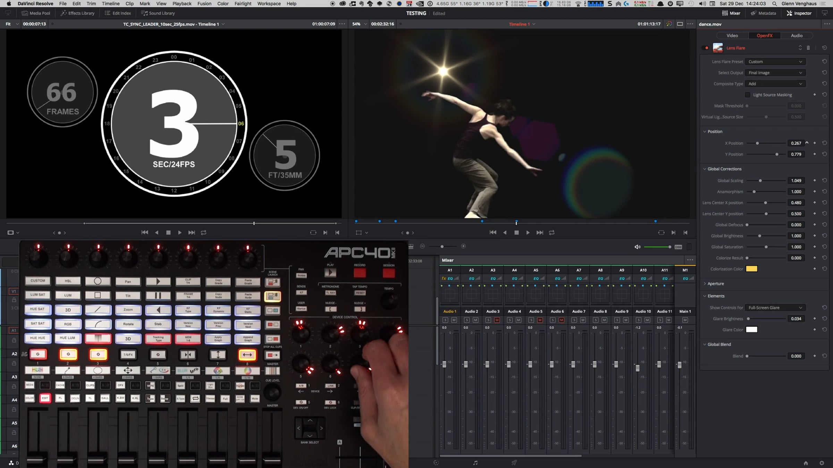Add keyframe for Global Scaling
The width and height of the screenshot is (833, 468).
point(815,181)
